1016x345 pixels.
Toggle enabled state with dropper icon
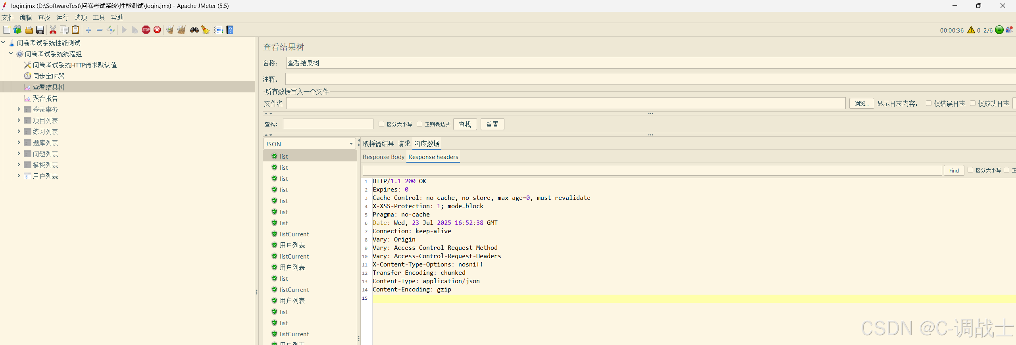point(111,30)
